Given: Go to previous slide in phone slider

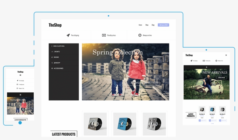Looking at the screenshot, I should (x=9, y=108).
